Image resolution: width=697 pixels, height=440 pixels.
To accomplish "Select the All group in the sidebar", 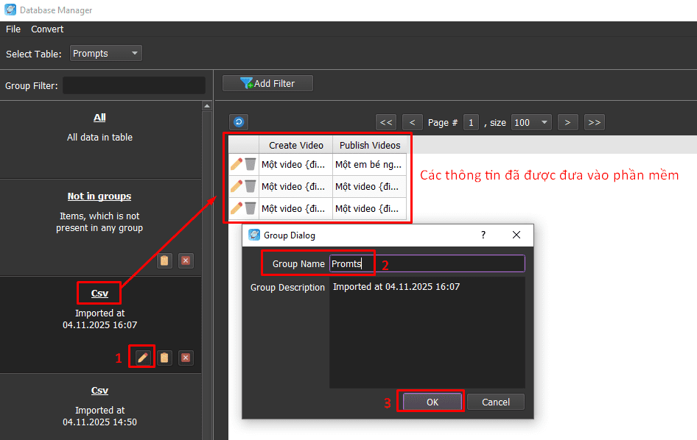I will click(99, 118).
